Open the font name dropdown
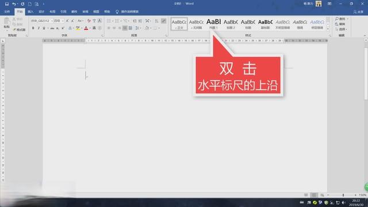 (x=52, y=21)
